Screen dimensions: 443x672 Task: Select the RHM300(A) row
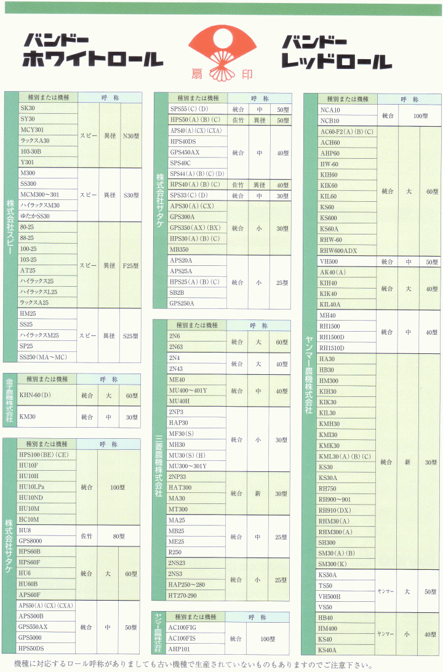346,532
